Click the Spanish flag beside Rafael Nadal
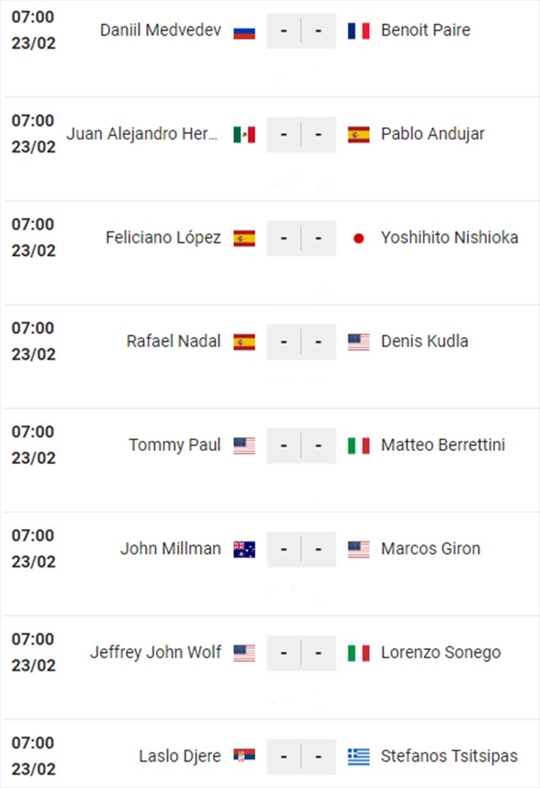 click(x=244, y=342)
